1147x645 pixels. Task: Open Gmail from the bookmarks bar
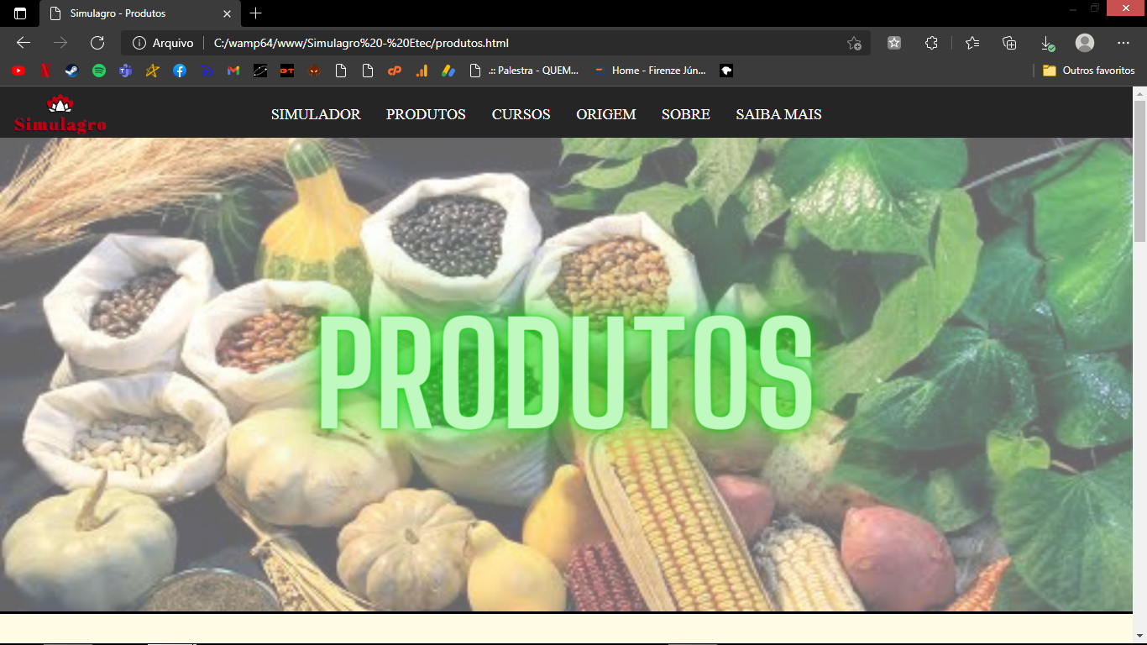(233, 71)
